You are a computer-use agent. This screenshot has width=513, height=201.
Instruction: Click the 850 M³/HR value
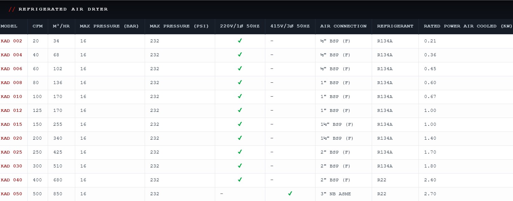coord(58,194)
